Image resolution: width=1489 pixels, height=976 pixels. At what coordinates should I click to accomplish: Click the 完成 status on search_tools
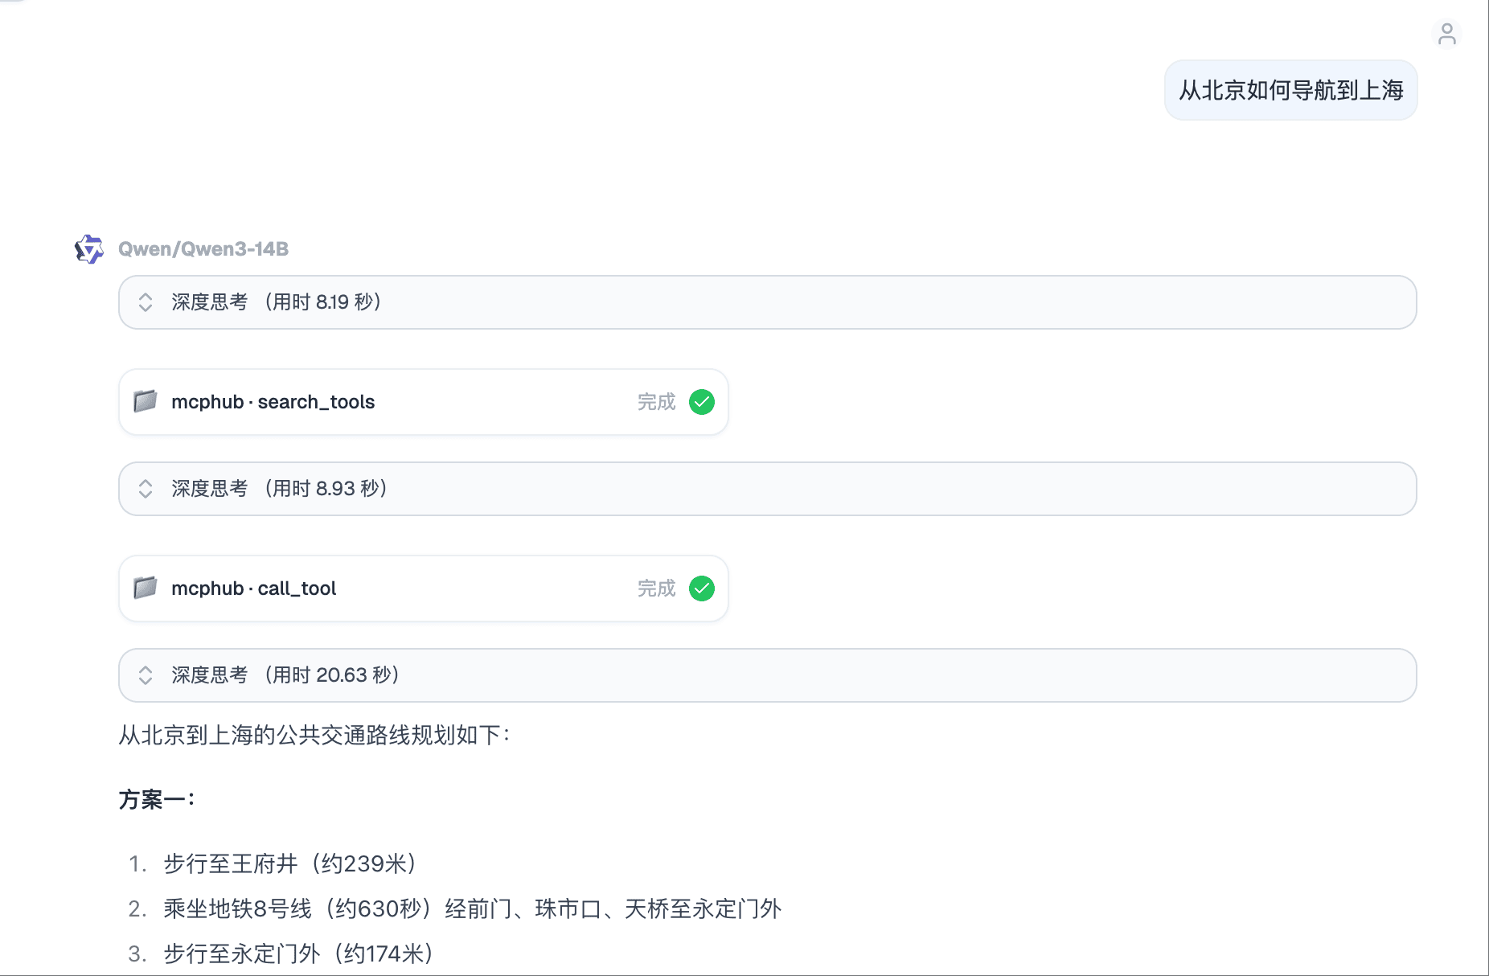(656, 402)
